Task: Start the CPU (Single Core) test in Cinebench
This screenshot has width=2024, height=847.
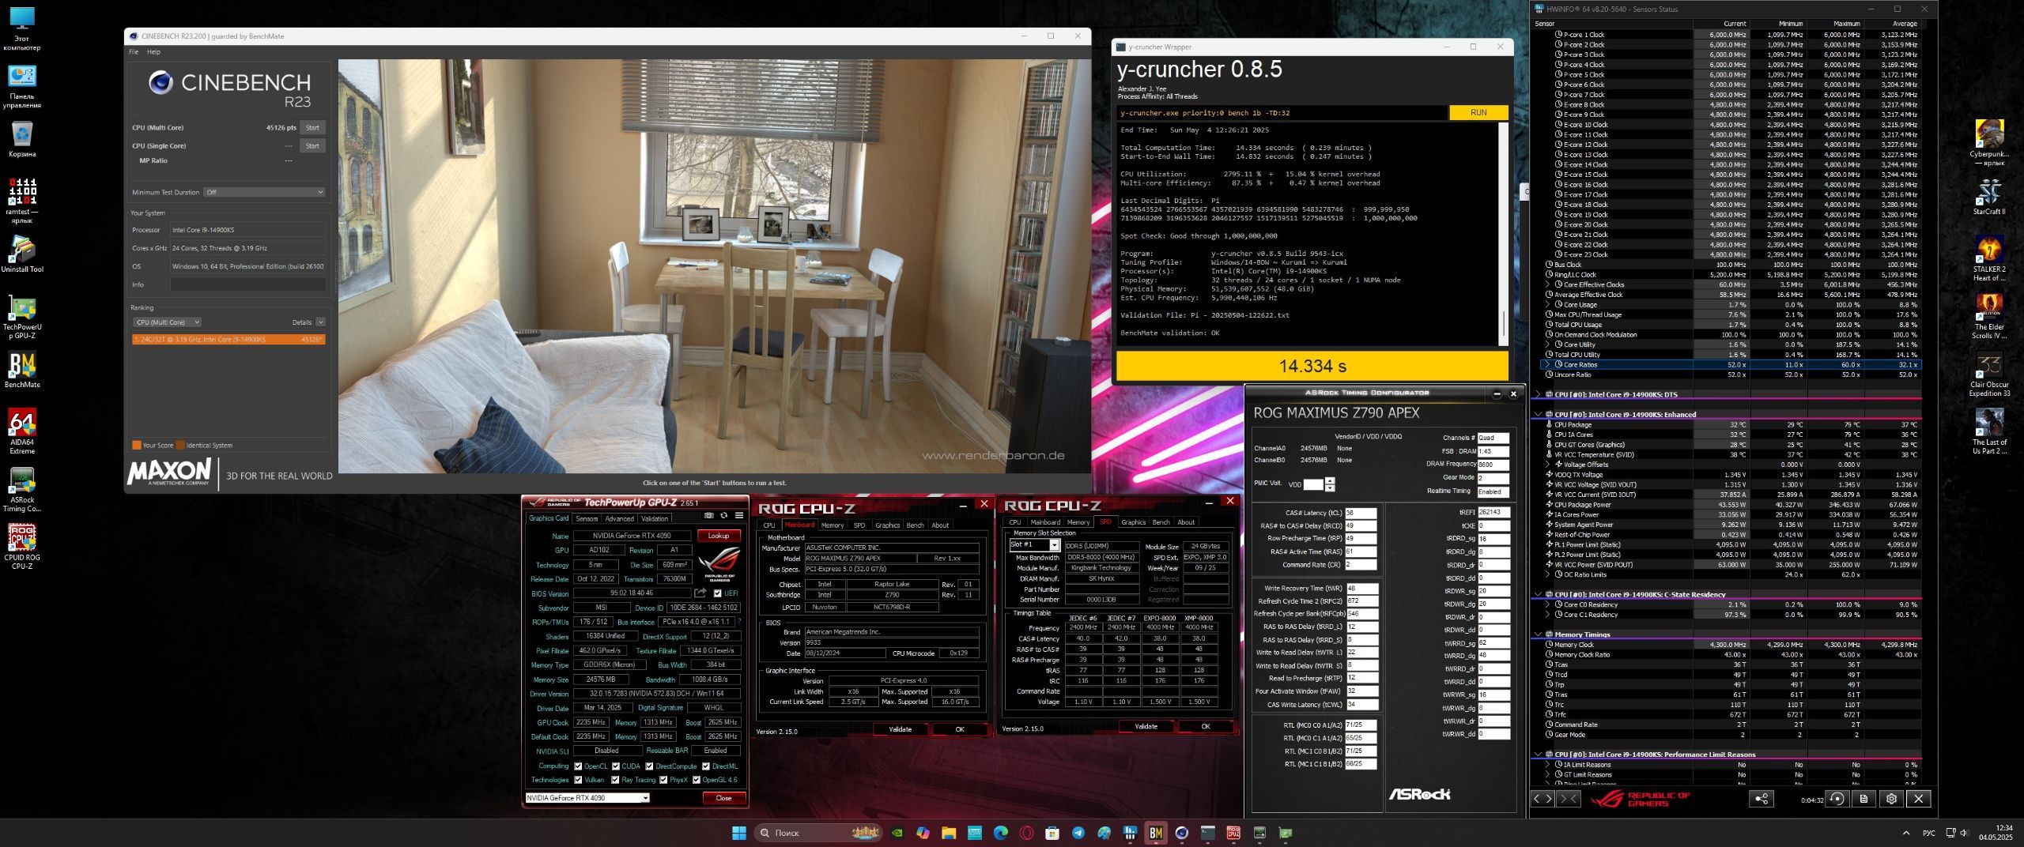Action: [x=313, y=146]
